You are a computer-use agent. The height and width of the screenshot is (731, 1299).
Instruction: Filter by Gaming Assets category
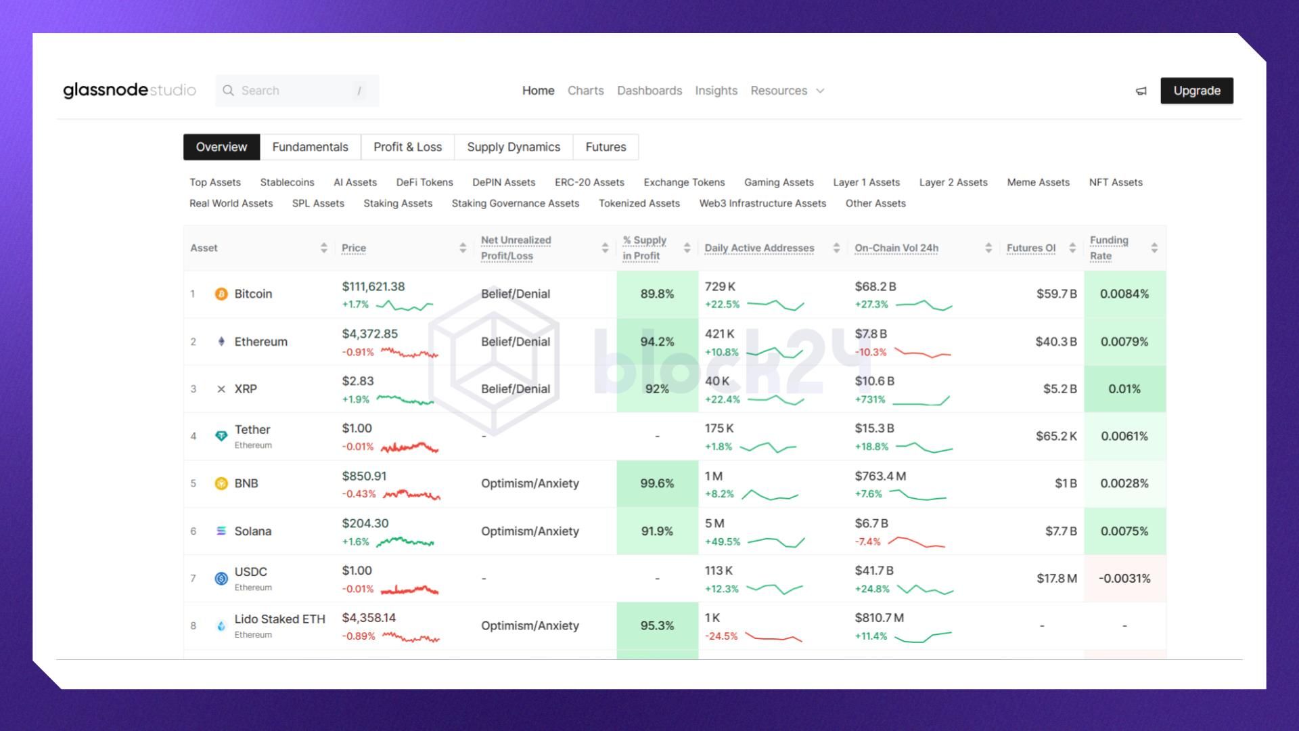(x=779, y=182)
